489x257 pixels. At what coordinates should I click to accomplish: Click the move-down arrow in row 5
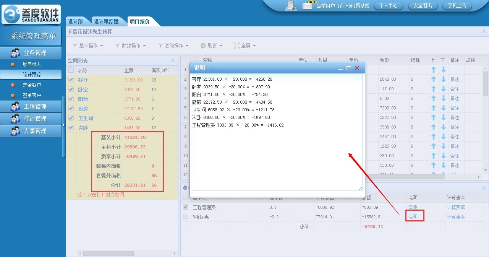[x=444, y=108]
